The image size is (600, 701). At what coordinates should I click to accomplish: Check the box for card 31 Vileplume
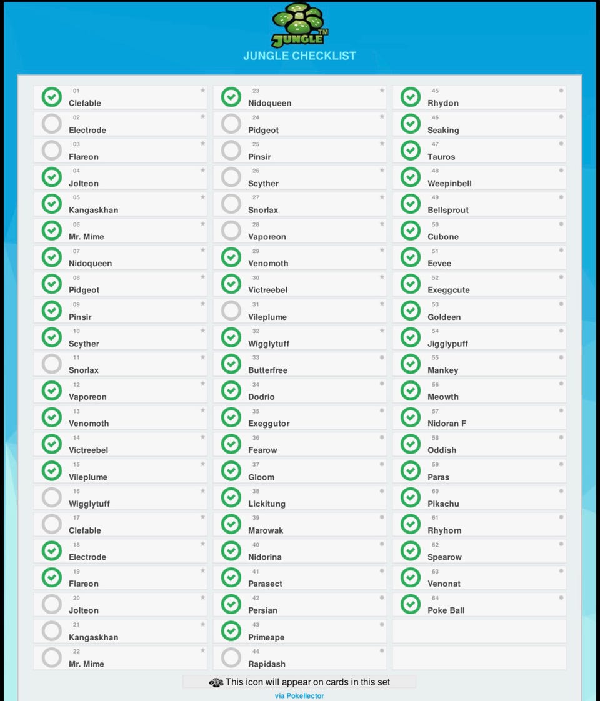click(x=231, y=311)
